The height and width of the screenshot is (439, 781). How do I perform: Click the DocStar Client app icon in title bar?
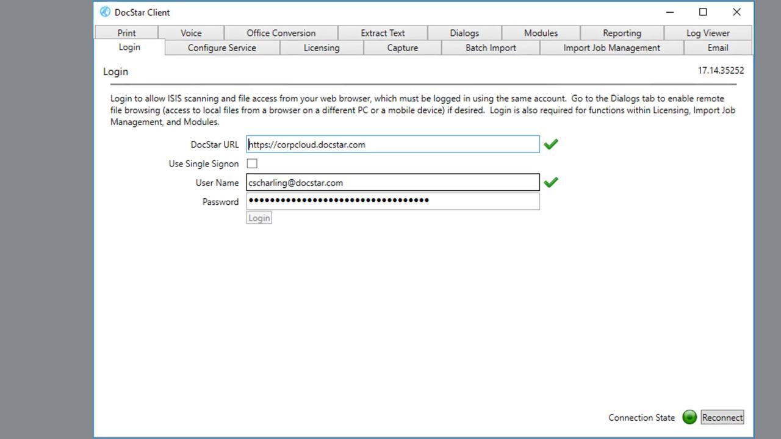tap(105, 12)
